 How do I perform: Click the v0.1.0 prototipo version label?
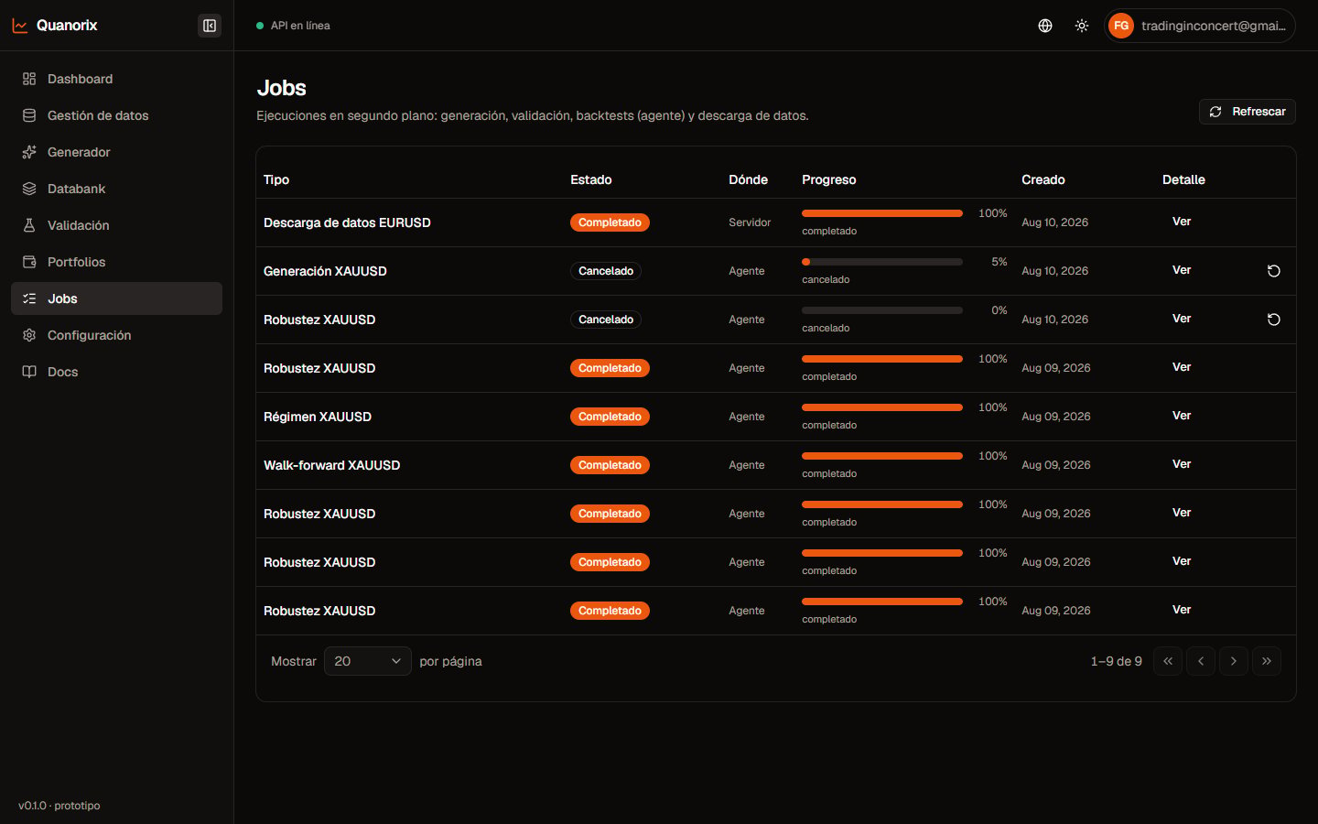pyautogui.click(x=59, y=806)
